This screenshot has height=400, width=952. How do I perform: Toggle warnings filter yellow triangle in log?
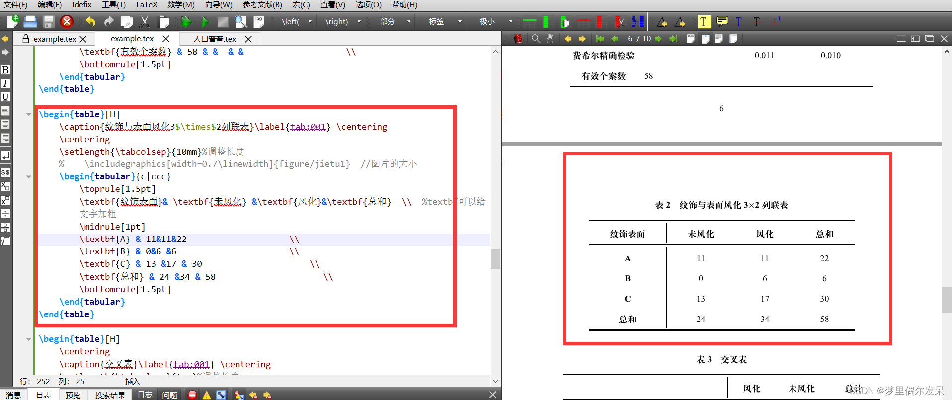click(207, 395)
